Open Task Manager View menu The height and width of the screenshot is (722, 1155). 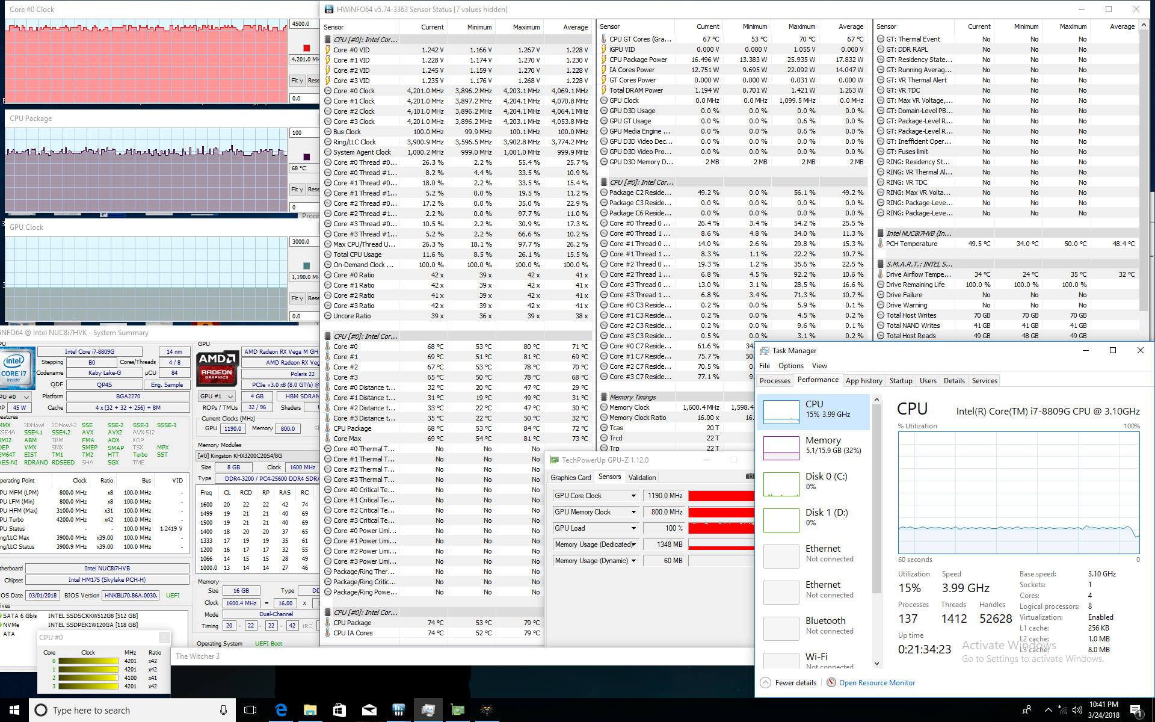tap(819, 365)
